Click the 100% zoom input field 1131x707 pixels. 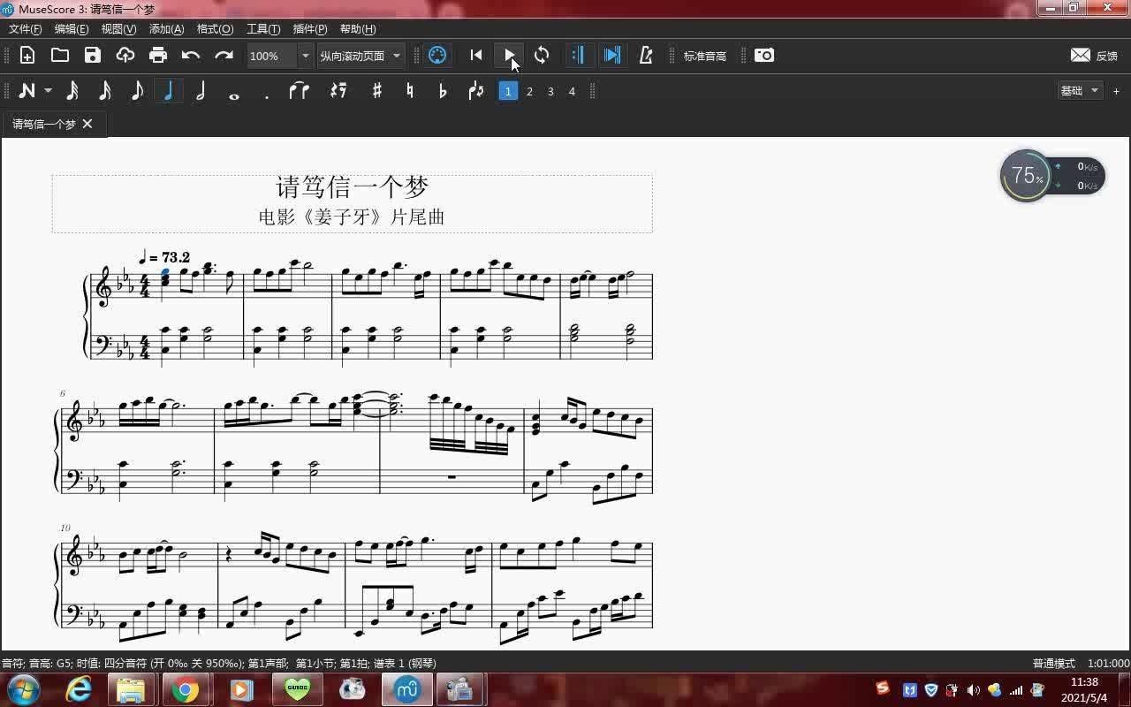(x=272, y=56)
